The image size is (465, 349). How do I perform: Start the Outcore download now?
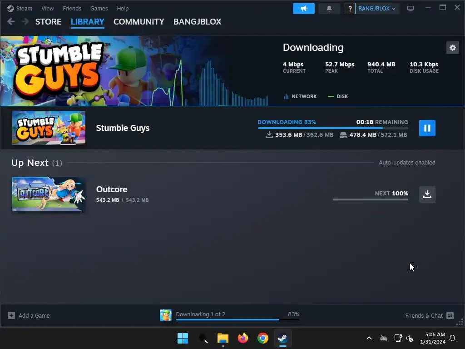(427, 194)
